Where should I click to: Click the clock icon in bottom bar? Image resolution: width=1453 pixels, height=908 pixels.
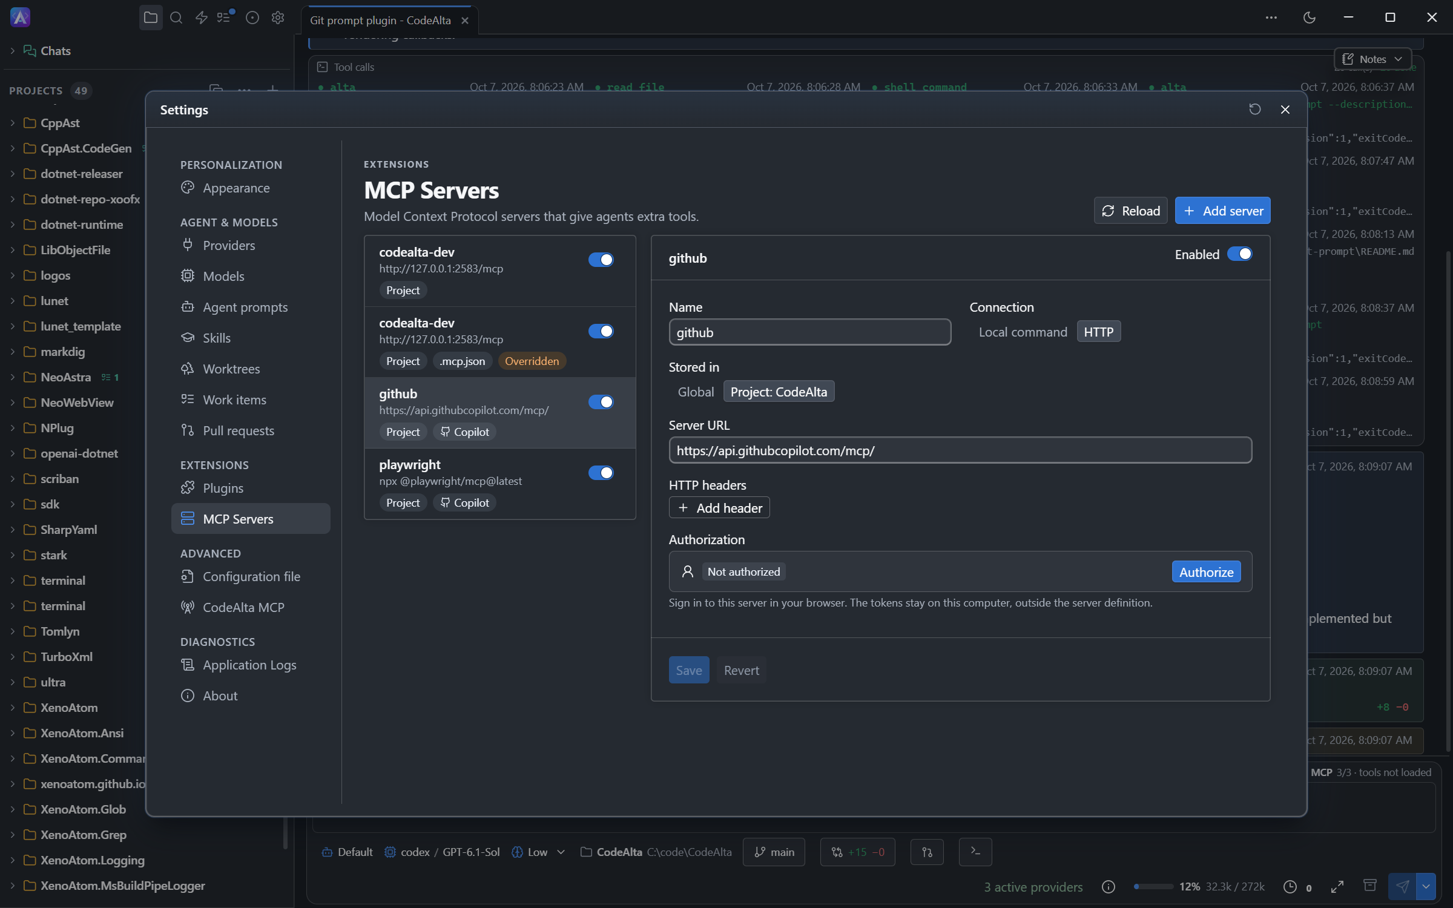[x=1290, y=887]
